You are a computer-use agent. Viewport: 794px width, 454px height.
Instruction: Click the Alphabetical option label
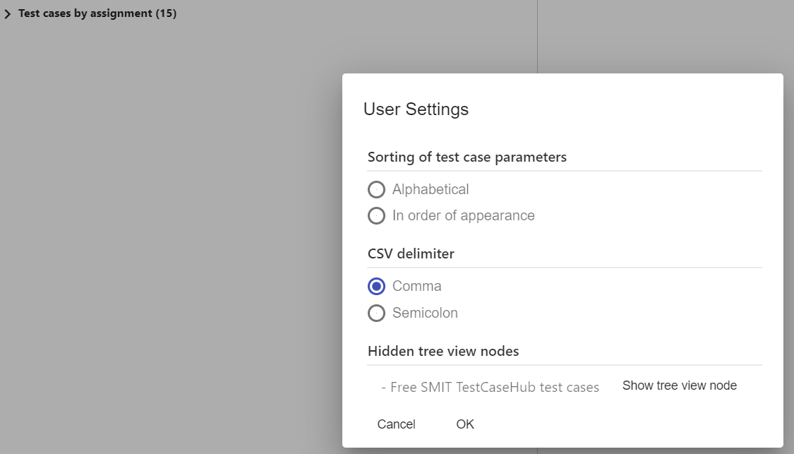click(x=431, y=189)
